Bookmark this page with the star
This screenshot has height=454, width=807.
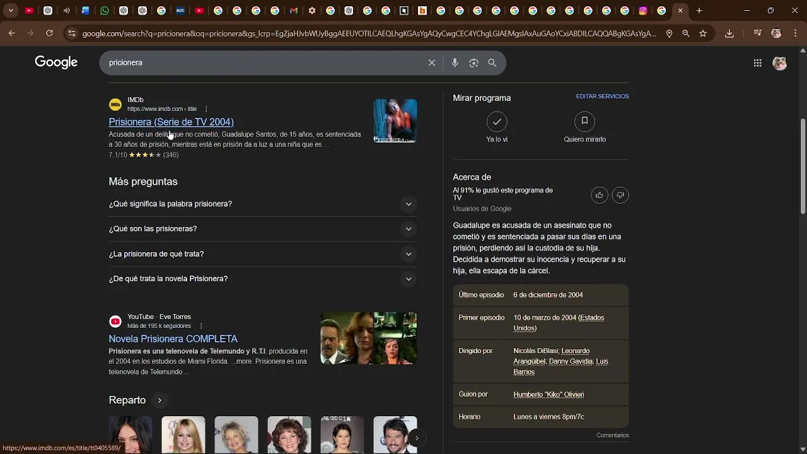click(703, 33)
